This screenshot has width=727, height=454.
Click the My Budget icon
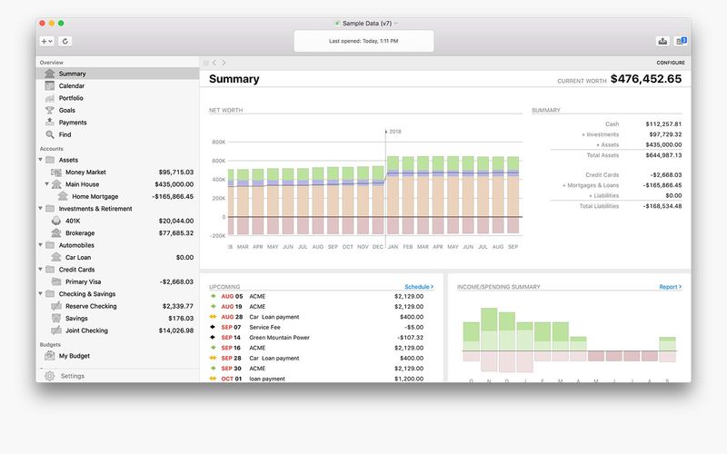point(50,356)
